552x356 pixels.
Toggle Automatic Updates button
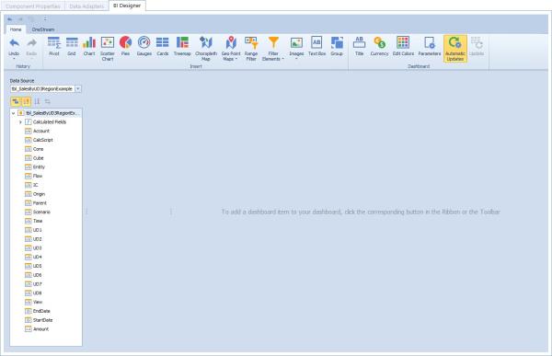point(455,49)
